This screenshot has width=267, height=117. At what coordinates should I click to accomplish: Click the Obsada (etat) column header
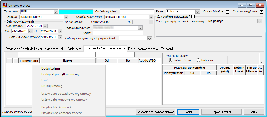point(225,70)
